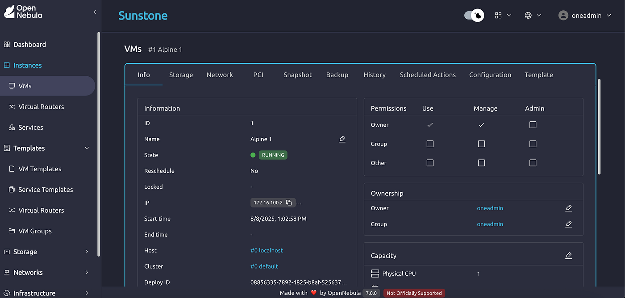
Task: Click the oneadmin user avatar icon
Action: pyautogui.click(x=563, y=15)
